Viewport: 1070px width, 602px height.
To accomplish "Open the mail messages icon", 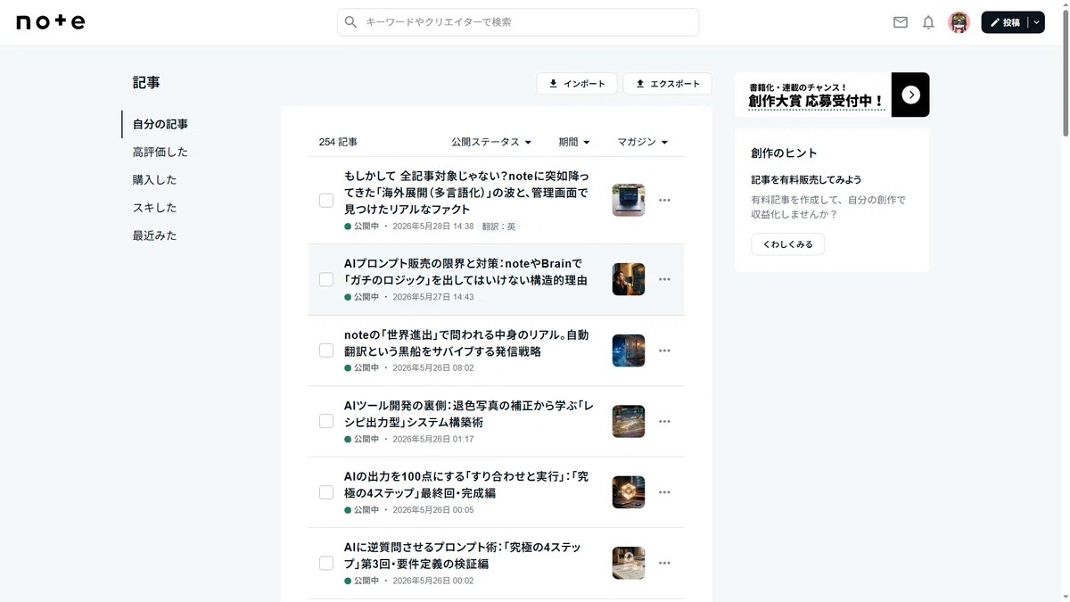I will pos(901,22).
